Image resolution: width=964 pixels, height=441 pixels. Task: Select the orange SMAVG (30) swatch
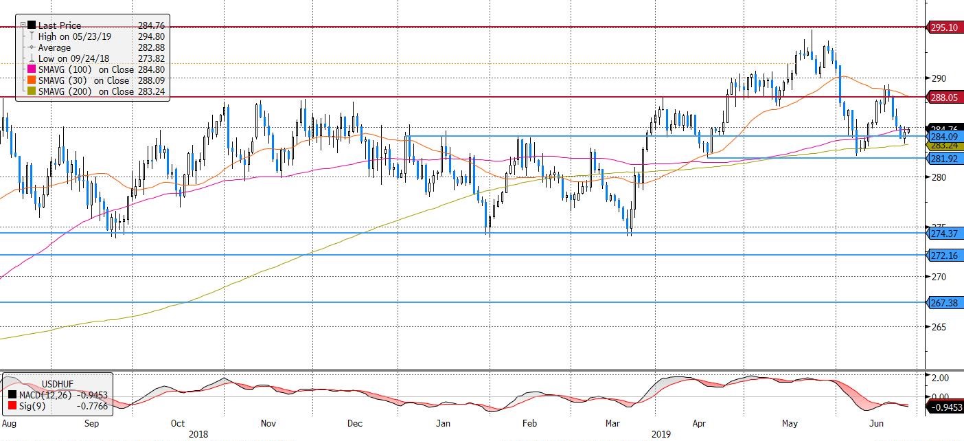[x=32, y=80]
